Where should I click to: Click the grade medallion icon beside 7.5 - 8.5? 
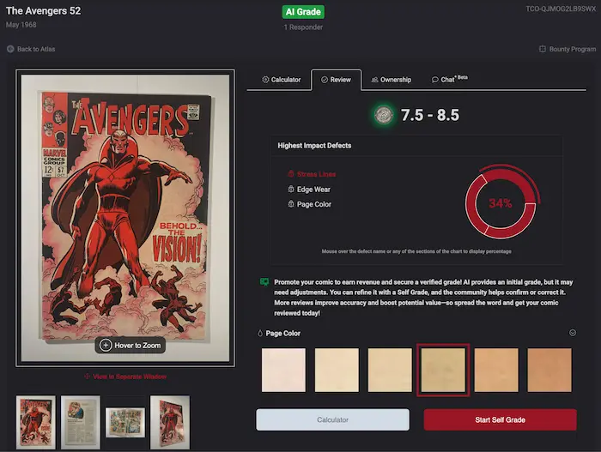pyautogui.click(x=385, y=116)
